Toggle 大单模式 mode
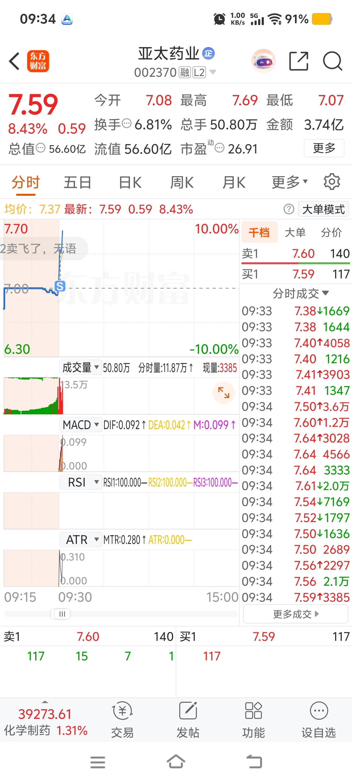The width and height of the screenshot is (352, 783). (x=323, y=209)
